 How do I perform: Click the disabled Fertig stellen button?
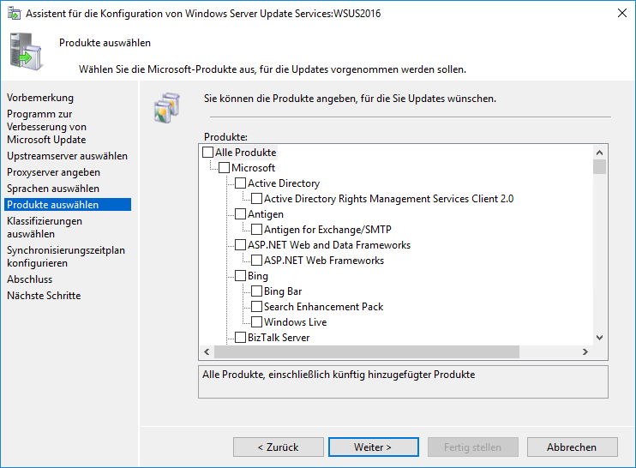coord(473,447)
